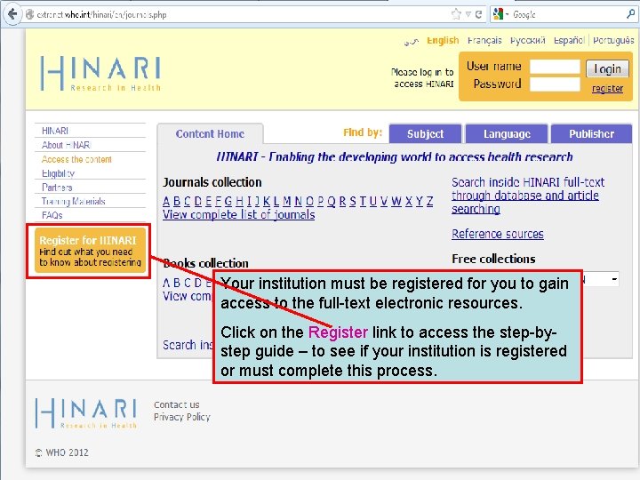Click the site identity globe icon
The width and height of the screenshot is (640, 480).
[29, 15]
